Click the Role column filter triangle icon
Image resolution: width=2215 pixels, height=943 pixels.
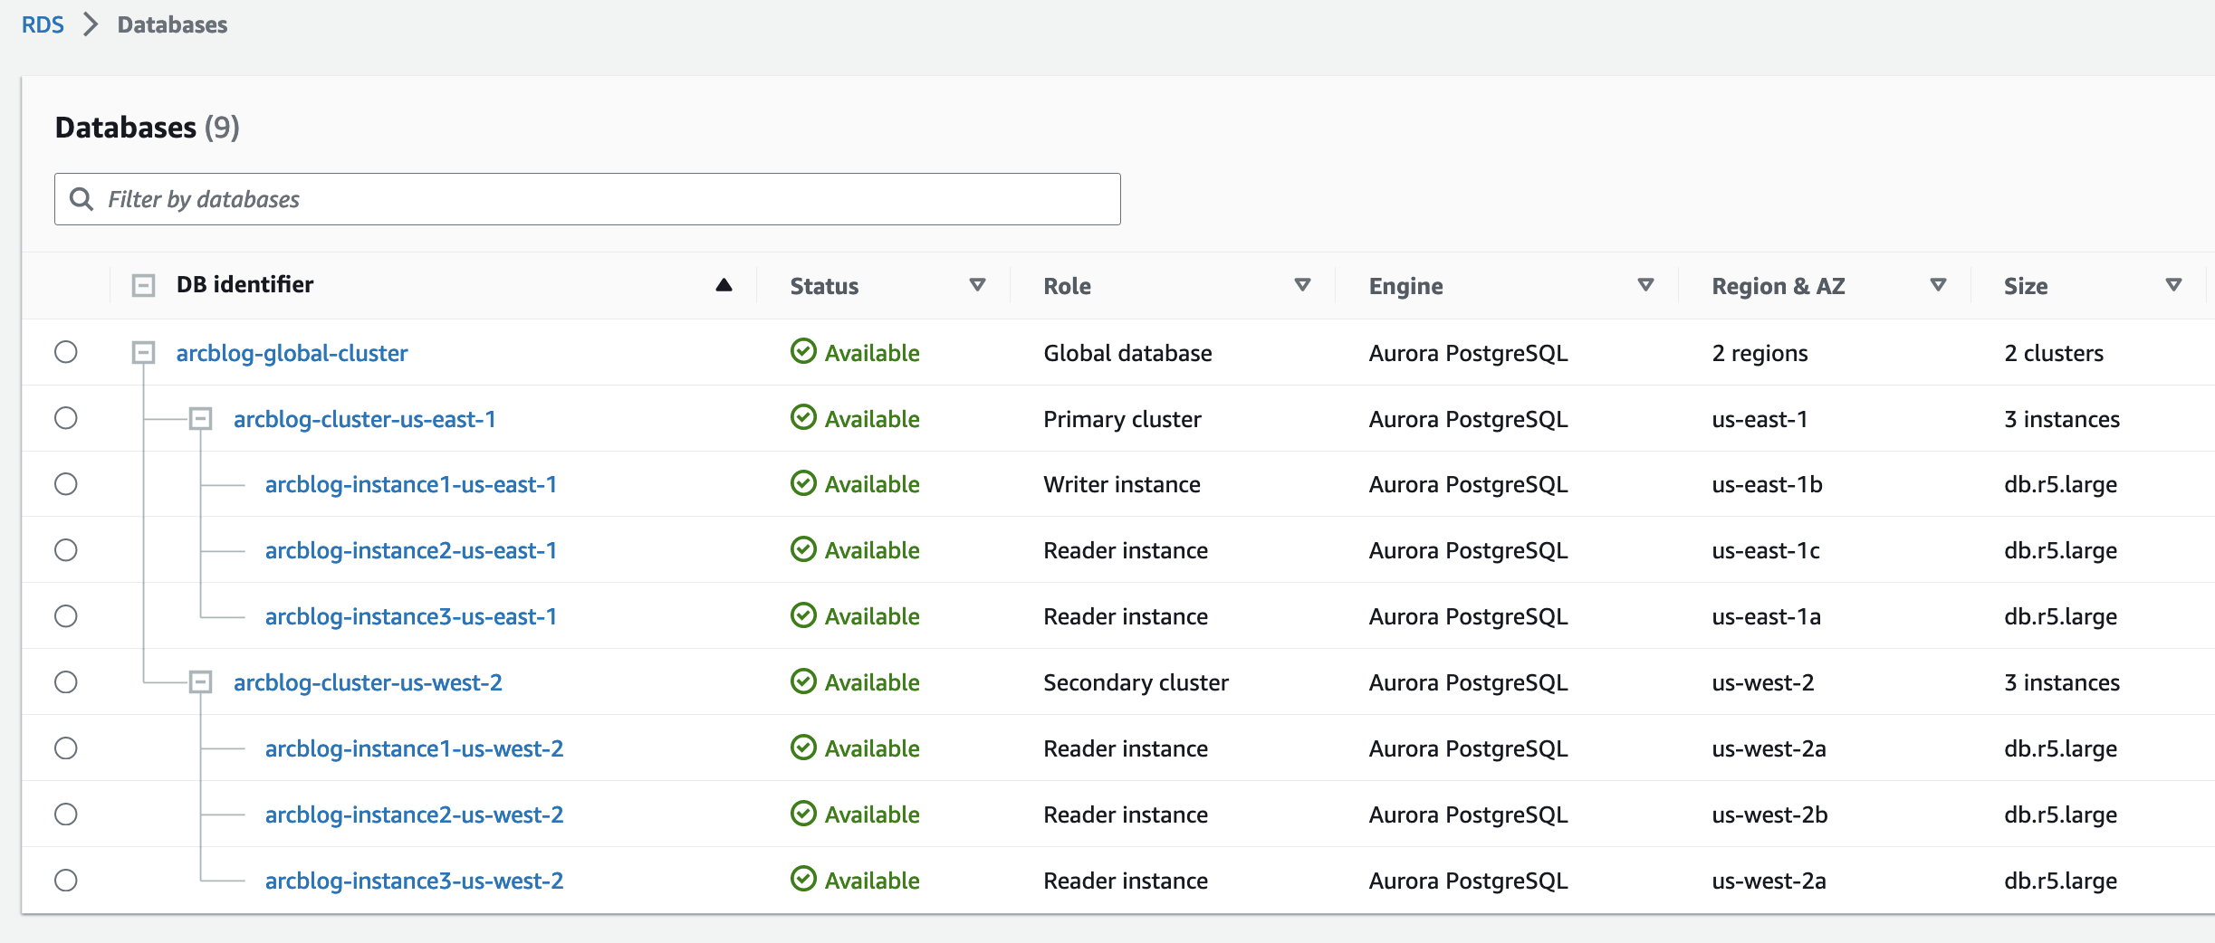pyautogui.click(x=1302, y=285)
